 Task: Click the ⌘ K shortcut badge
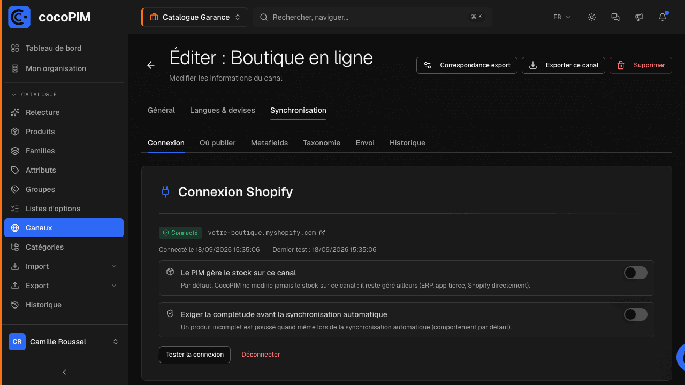pyautogui.click(x=476, y=17)
